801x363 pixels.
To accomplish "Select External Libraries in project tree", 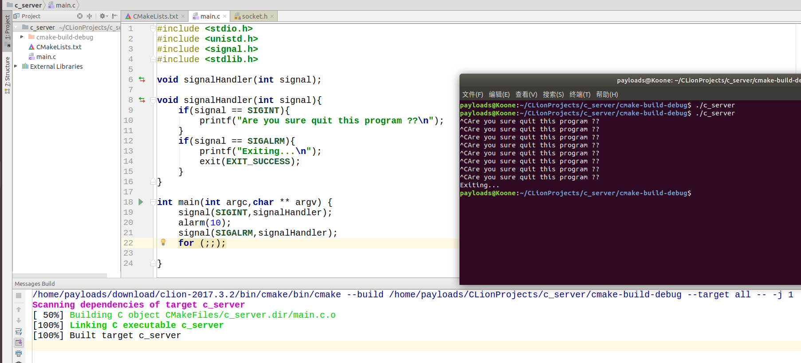I will (52, 67).
